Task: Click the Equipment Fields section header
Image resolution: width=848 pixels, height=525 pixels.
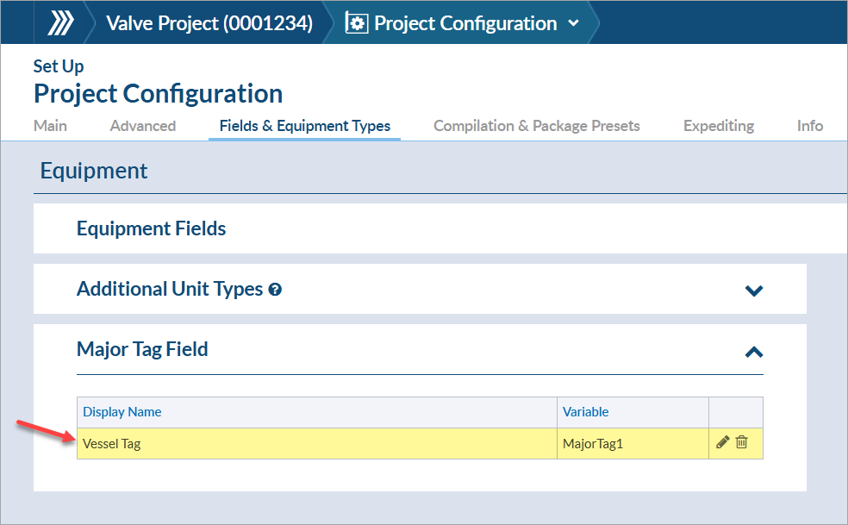Action: coord(152,228)
